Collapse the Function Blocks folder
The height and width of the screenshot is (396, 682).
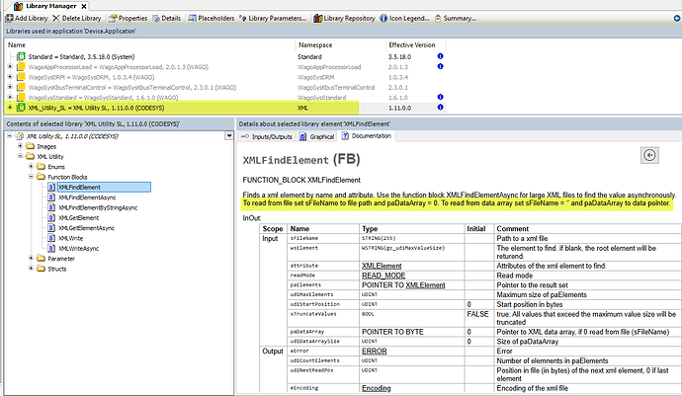pos(31,177)
